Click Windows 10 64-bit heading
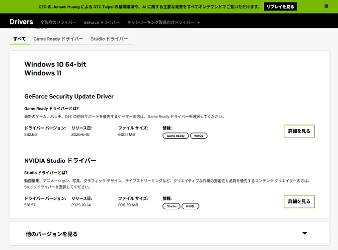The image size is (338, 250). pyautogui.click(x=55, y=64)
